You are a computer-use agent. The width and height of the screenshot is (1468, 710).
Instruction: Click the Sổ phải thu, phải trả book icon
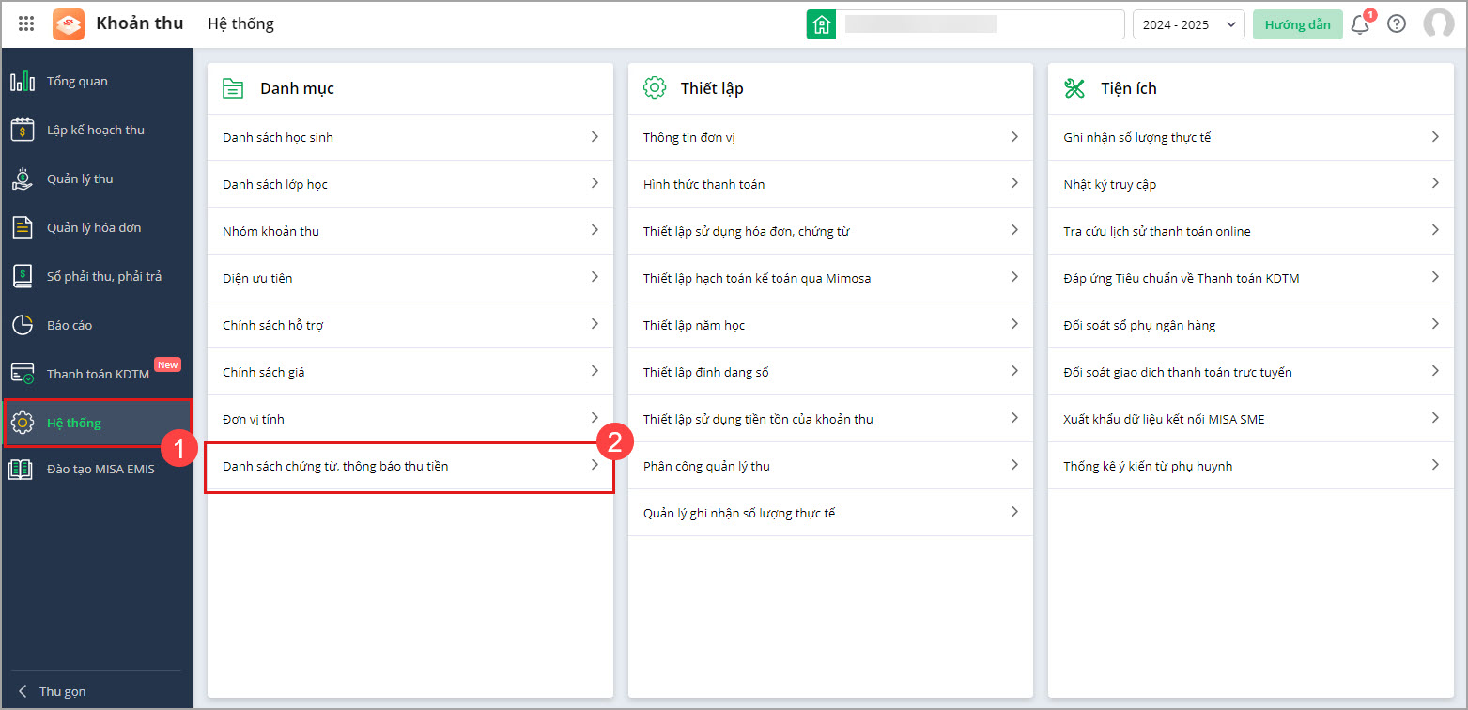pos(23,277)
